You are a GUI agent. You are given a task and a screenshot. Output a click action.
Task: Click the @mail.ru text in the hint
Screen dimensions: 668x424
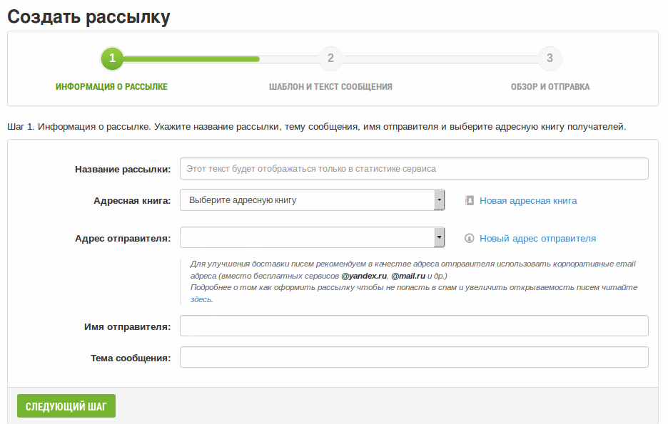(x=408, y=276)
